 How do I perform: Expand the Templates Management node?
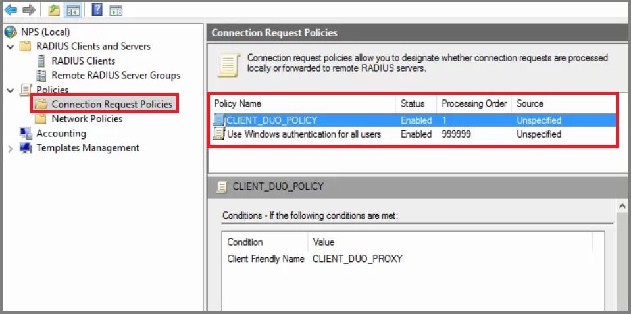pyautogui.click(x=10, y=148)
